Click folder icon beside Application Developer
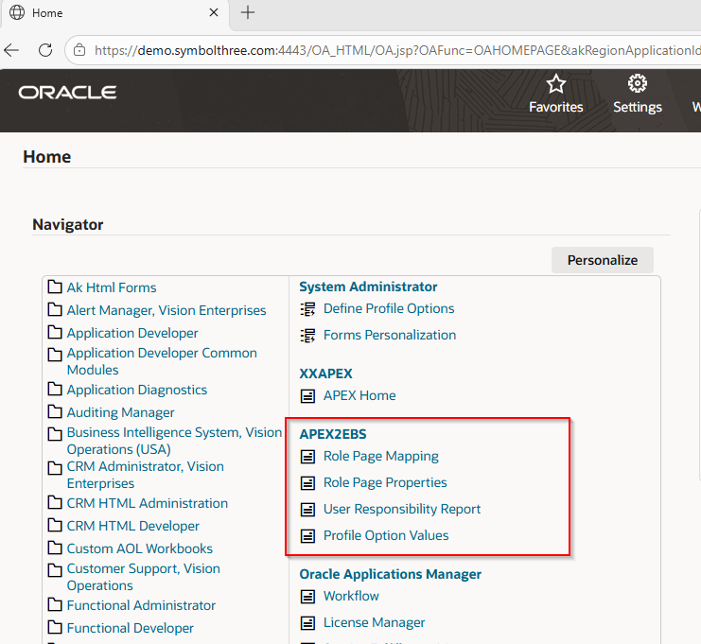Screen dimensions: 701x644 (55, 332)
